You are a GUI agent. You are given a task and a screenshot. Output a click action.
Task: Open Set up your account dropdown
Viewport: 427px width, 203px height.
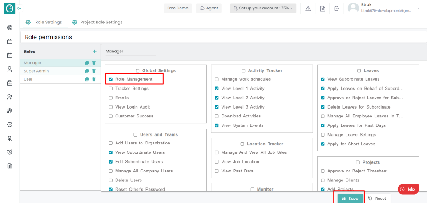(263, 8)
